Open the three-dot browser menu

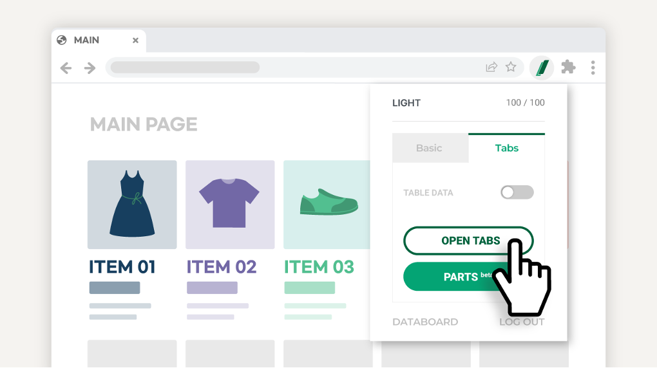point(593,67)
